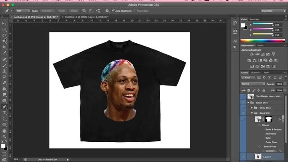Select the Move tool

4,24
